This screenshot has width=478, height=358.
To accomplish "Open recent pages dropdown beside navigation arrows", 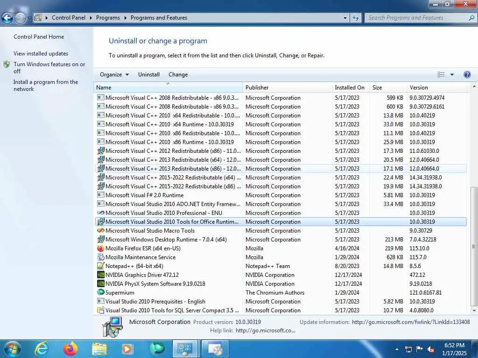I will click(x=29, y=18).
